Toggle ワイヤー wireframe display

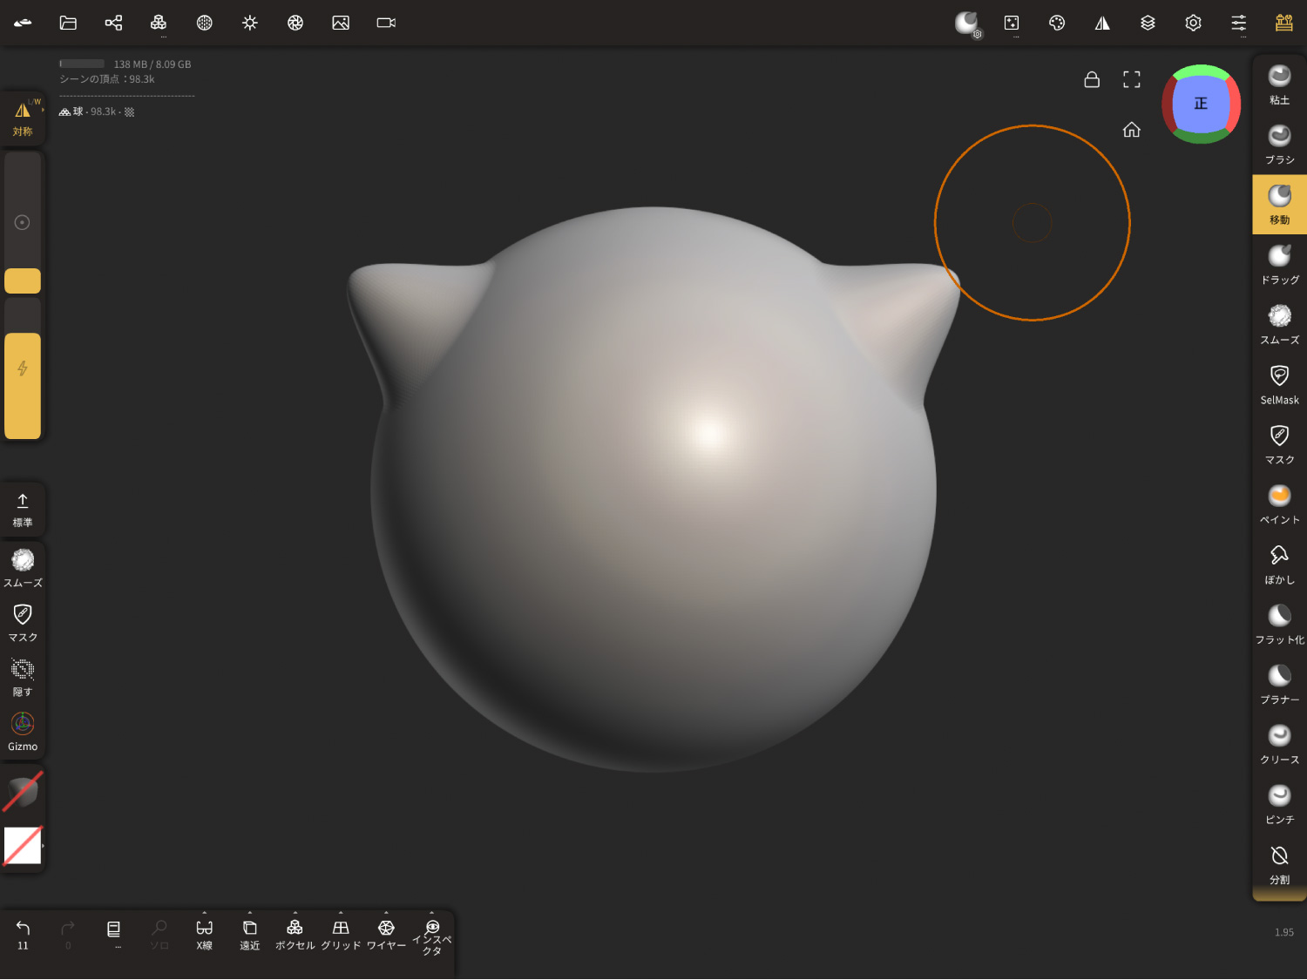pos(386,934)
